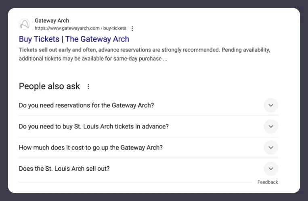Viewport: 308px width, 201px height.
Task: Click bold snippet text "Tickets sell out early and often"
Action: click(x=57, y=50)
